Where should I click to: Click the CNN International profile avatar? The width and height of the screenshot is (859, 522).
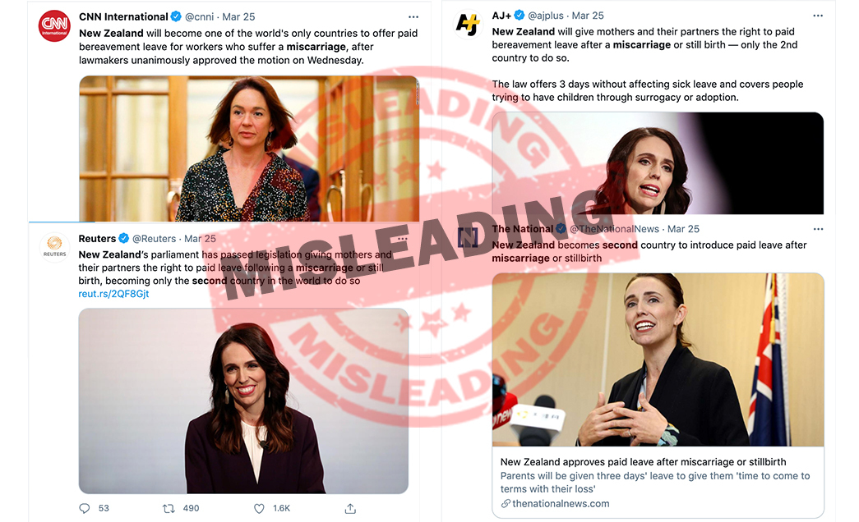[x=54, y=25]
